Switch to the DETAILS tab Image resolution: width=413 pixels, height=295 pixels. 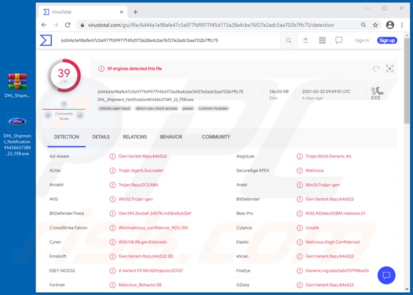tap(101, 137)
